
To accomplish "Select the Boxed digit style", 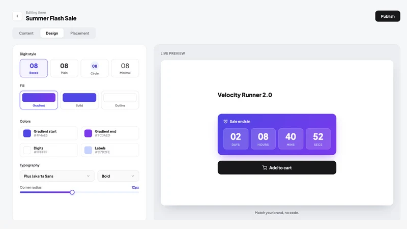I will pos(34,68).
